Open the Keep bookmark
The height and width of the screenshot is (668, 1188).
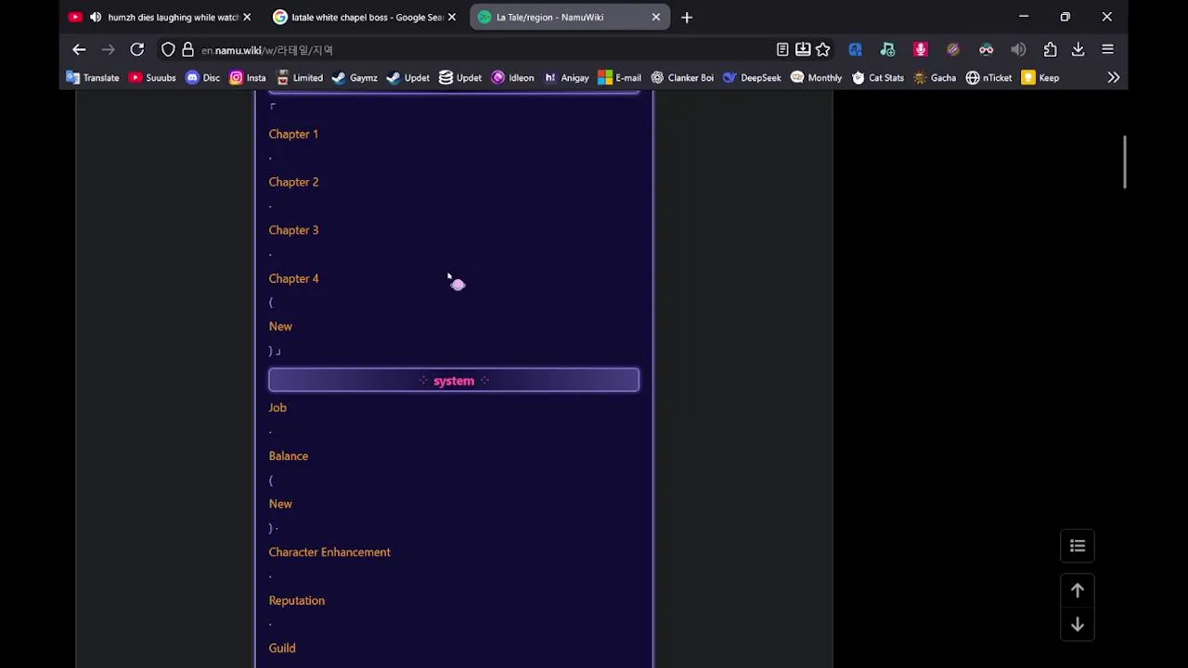coord(1040,78)
